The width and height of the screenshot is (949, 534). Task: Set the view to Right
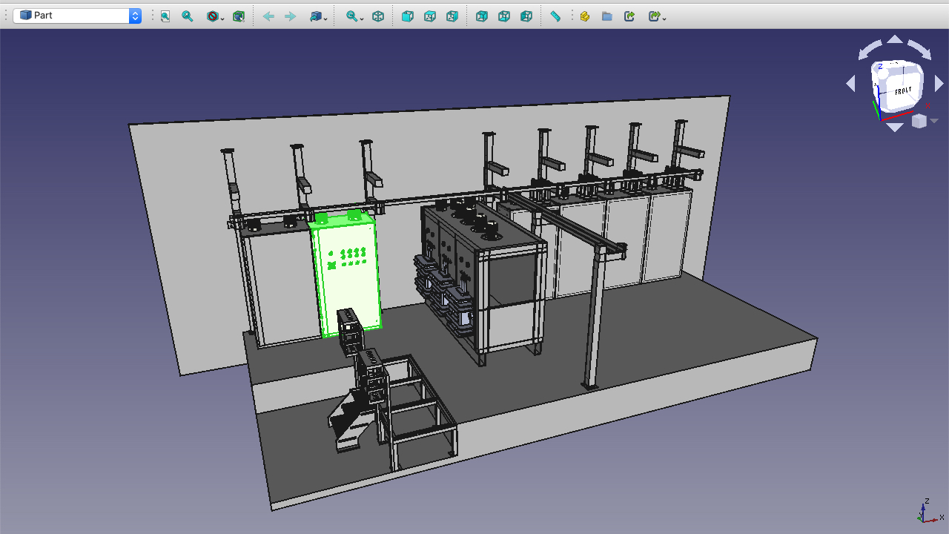[452, 16]
